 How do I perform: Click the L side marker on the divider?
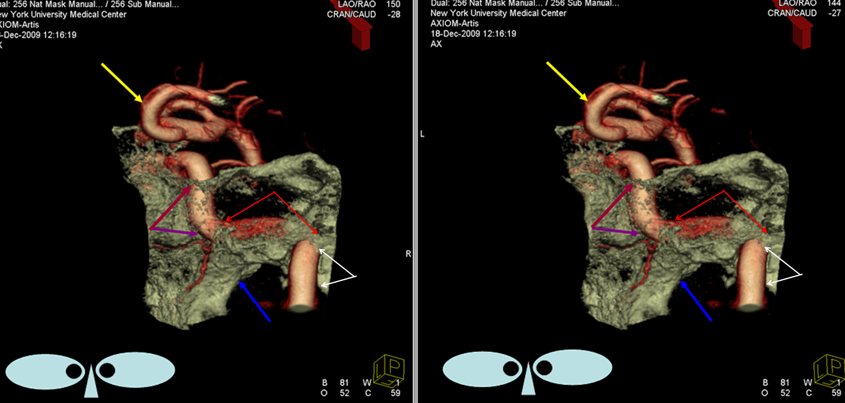(422, 134)
